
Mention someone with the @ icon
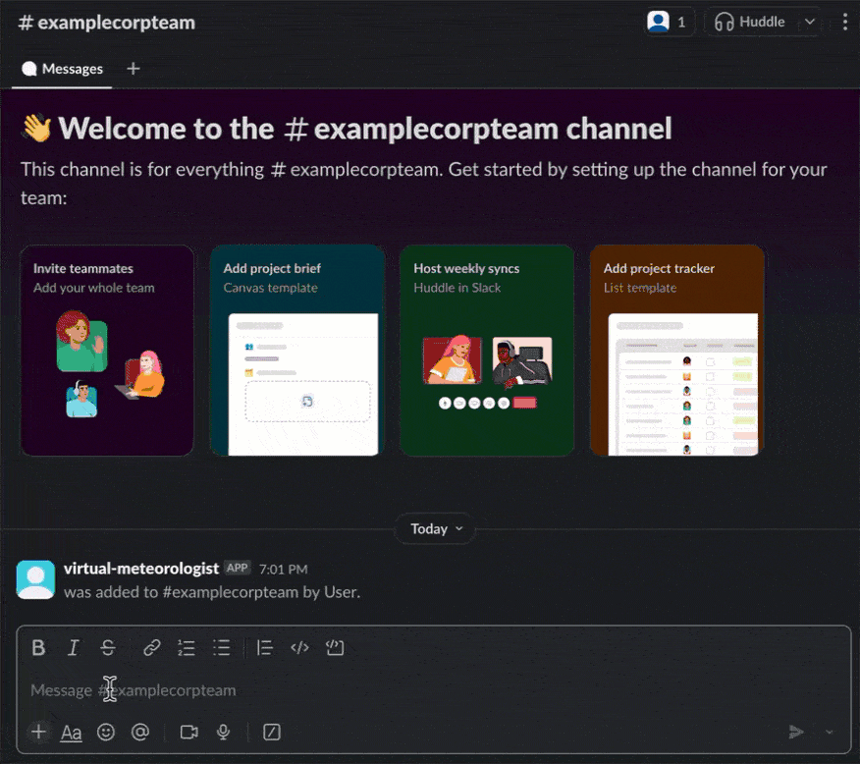(140, 732)
